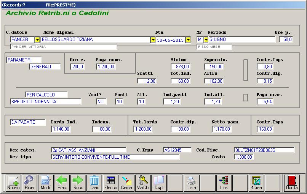The image size is (307, 194).
Task: Click Dex tipo field SERV.INTERO-CONVIVENTE-FULL TIME
Action: click(115, 157)
